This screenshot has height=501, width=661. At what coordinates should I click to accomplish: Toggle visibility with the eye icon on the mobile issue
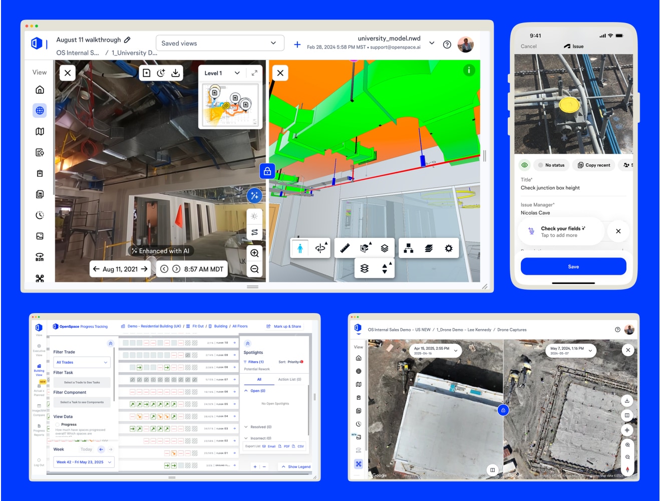coord(524,165)
